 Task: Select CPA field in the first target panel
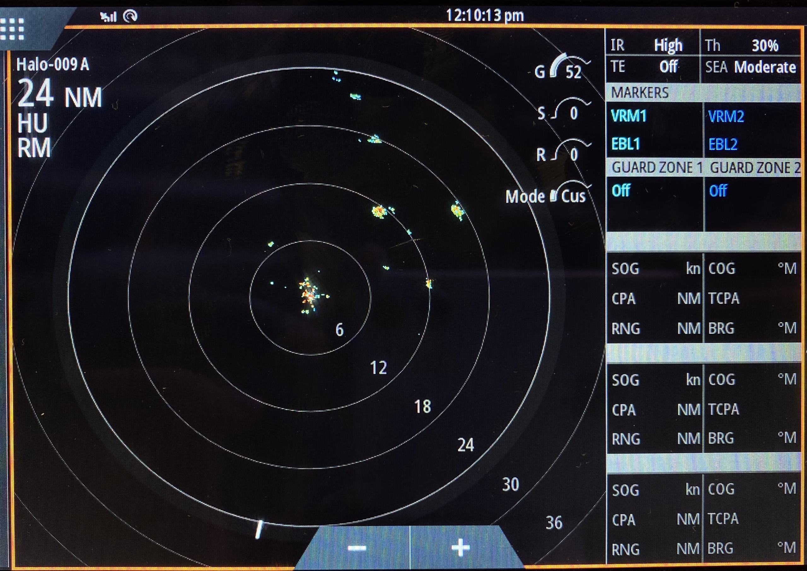click(x=656, y=298)
